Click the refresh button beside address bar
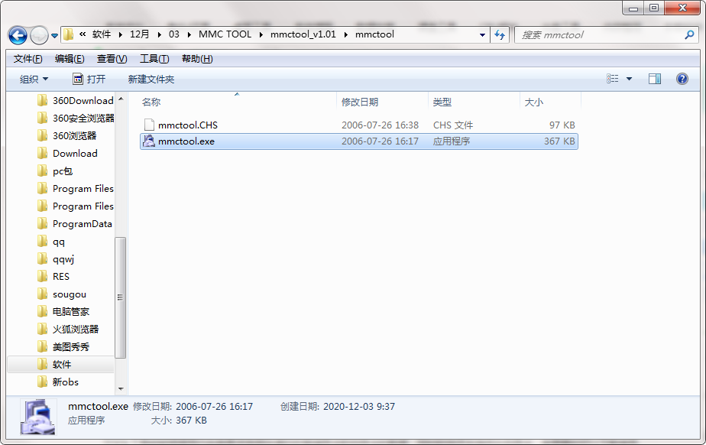Image resolution: width=706 pixels, height=445 pixels. tap(500, 34)
